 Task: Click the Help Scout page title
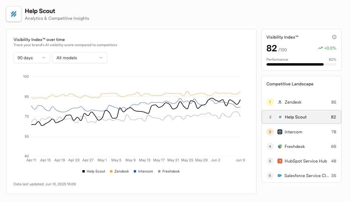(40, 11)
